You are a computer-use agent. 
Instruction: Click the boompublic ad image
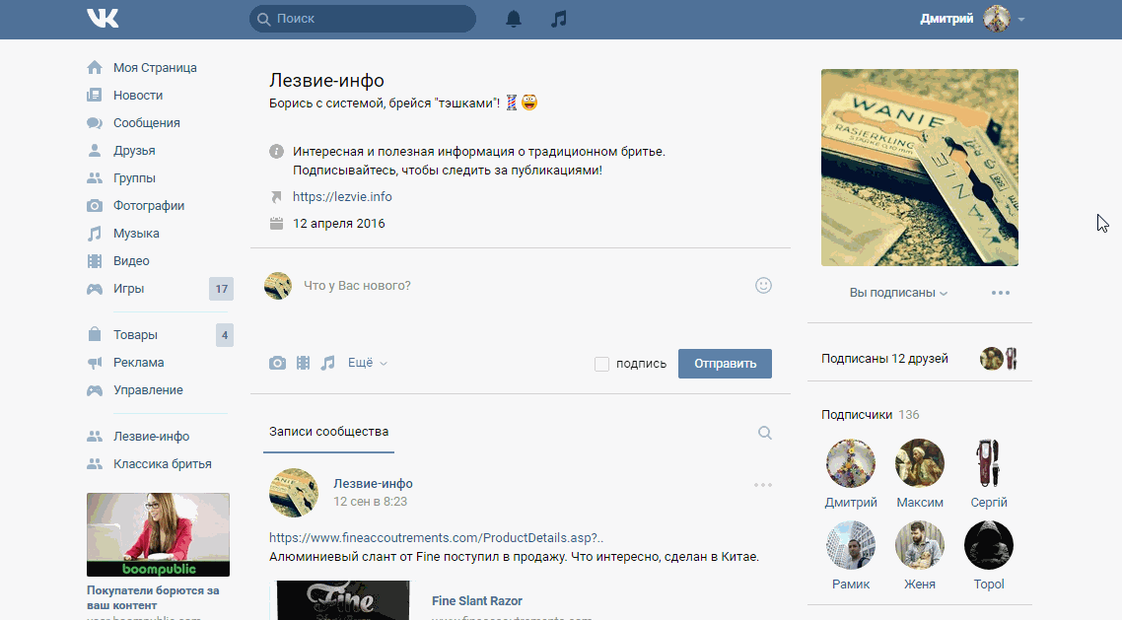(x=158, y=535)
